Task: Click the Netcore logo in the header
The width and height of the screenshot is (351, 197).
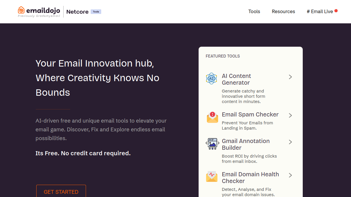Action: [x=78, y=12]
